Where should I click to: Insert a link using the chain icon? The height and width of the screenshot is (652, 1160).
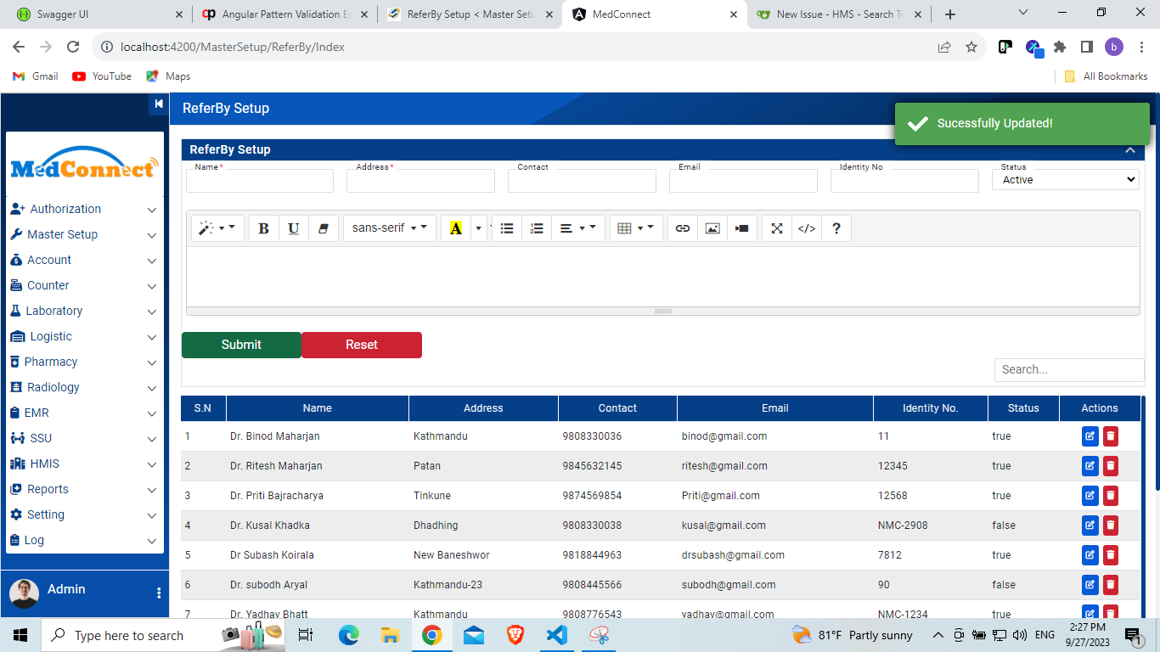(x=683, y=228)
